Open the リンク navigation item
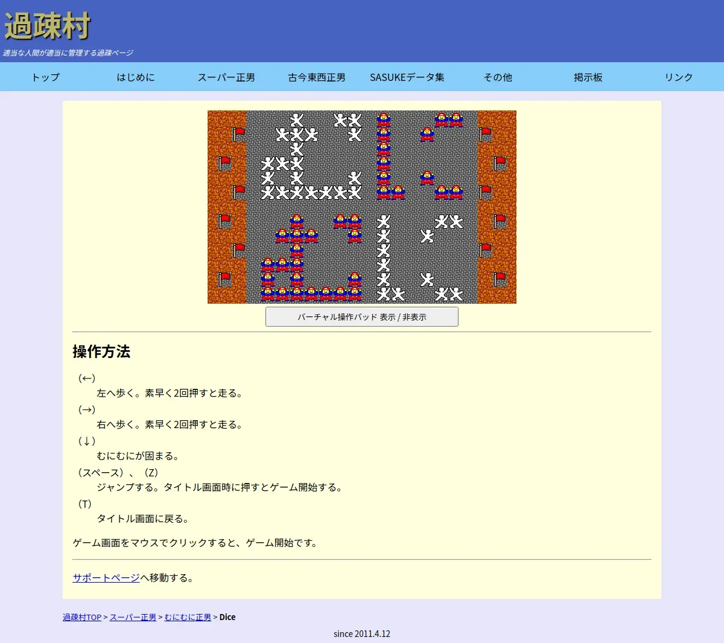Image resolution: width=724 pixels, height=643 pixels. 679,77
